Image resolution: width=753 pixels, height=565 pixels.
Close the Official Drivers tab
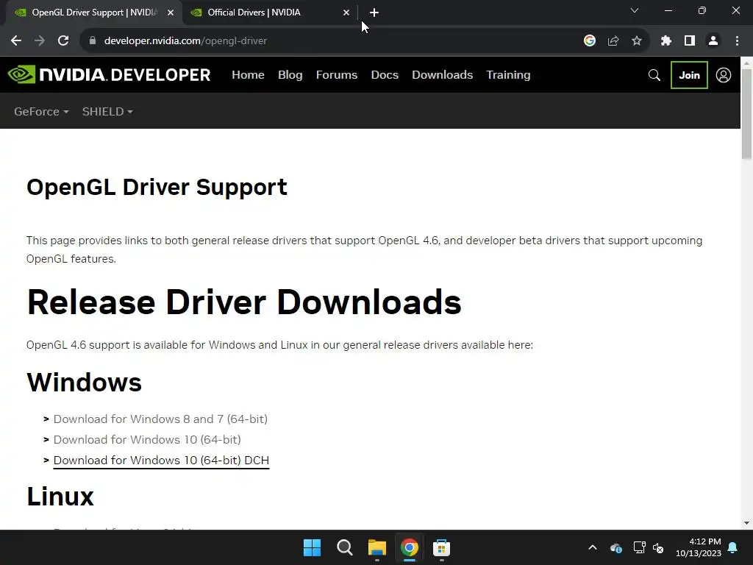(x=346, y=13)
